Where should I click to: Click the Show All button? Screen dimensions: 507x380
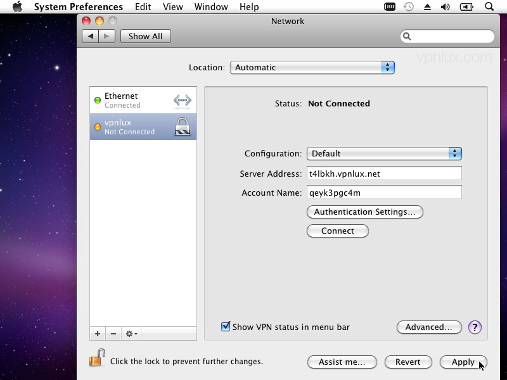click(146, 36)
